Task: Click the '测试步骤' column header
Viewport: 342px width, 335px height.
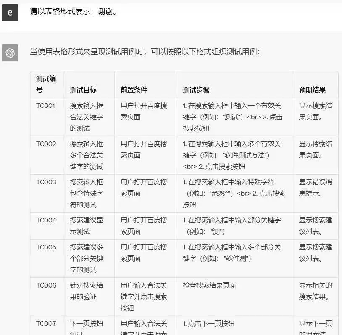Action: coord(196,90)
